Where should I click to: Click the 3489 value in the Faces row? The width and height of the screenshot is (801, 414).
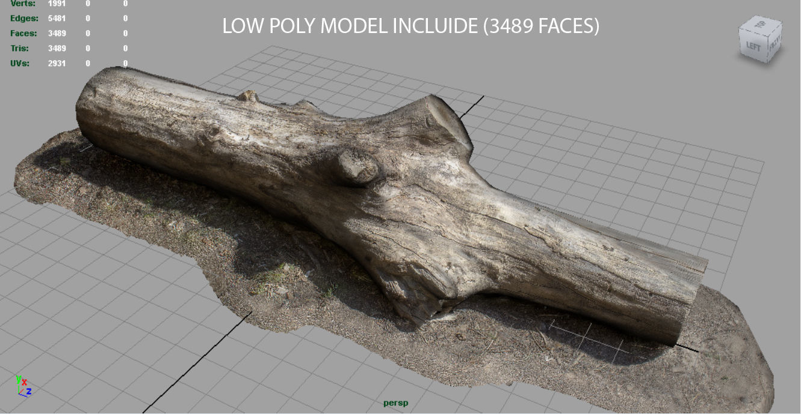point(57,34)
